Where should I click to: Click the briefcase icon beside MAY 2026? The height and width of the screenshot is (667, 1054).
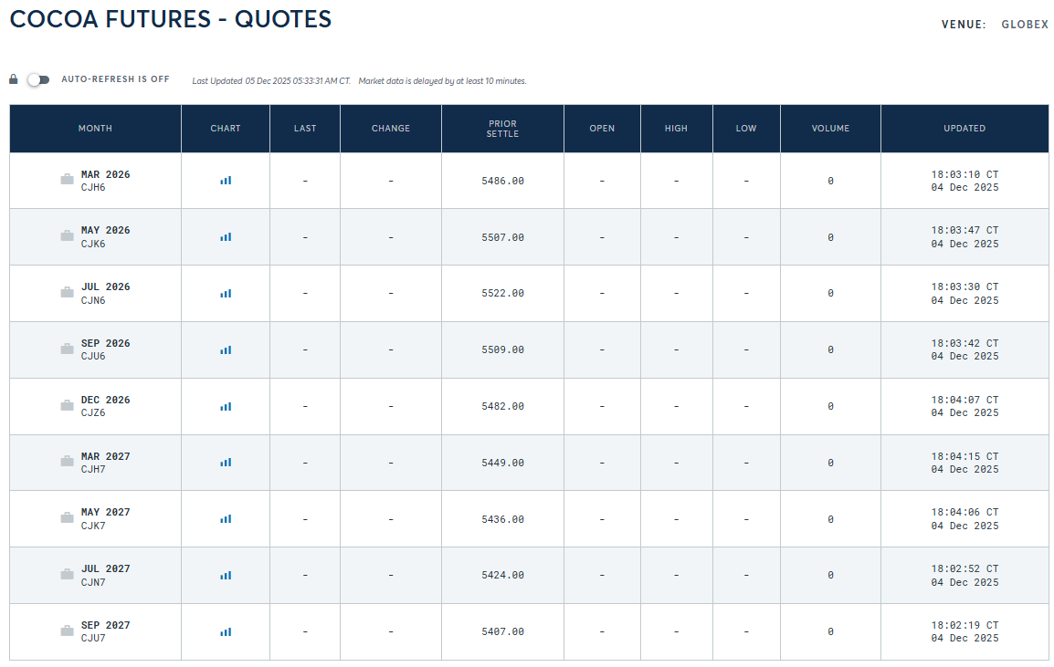pyautogui.click(x=68, y=235)
